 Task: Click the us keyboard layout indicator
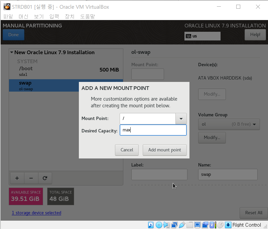click(x=203, y=36)
